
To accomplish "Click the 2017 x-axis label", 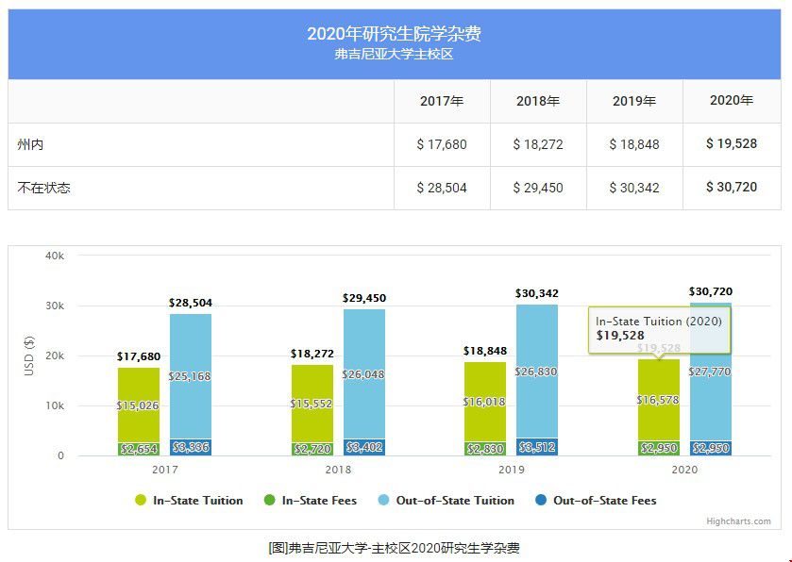I will (164, 470).
